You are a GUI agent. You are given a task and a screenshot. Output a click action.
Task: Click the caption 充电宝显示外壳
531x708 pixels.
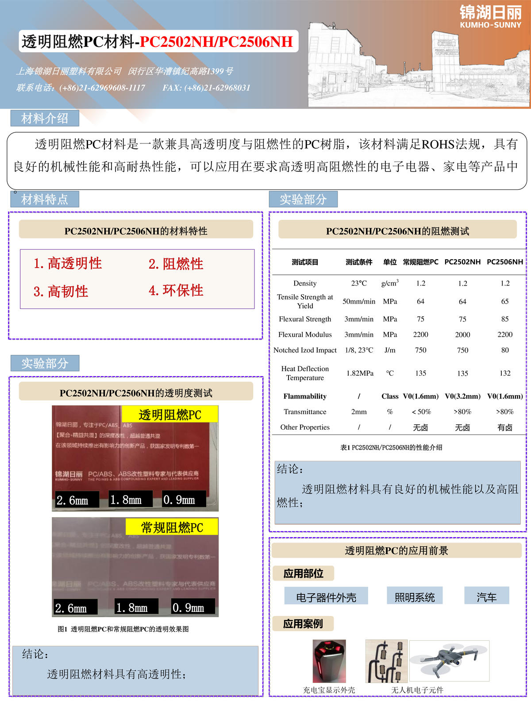pos(329,690)
